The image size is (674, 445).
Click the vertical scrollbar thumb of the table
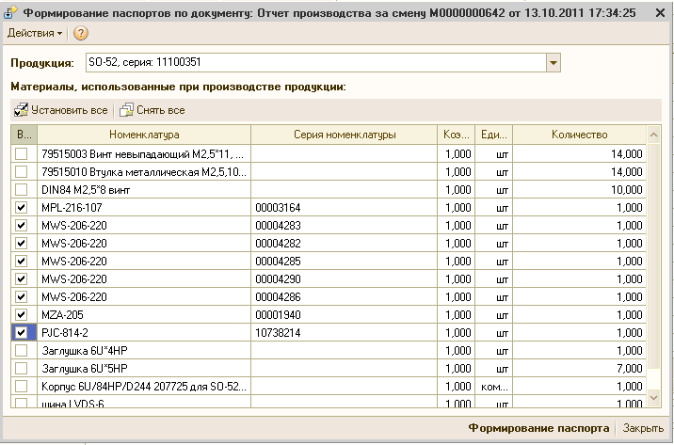tap(653, 256)
